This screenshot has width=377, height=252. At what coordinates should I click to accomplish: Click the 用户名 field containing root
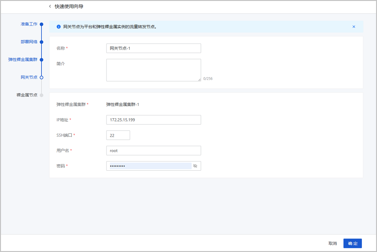tap(153, 151)
